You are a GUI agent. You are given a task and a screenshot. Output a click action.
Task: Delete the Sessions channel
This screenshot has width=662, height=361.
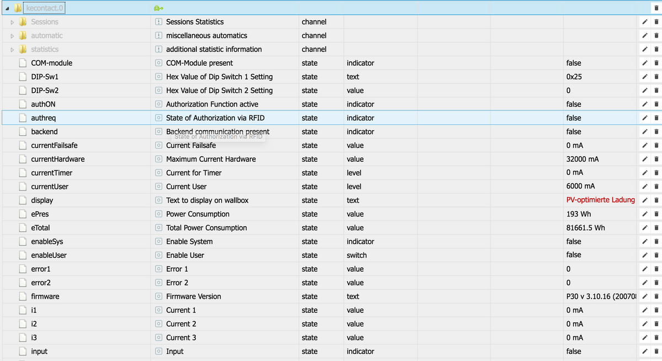(x=656, y=22)
